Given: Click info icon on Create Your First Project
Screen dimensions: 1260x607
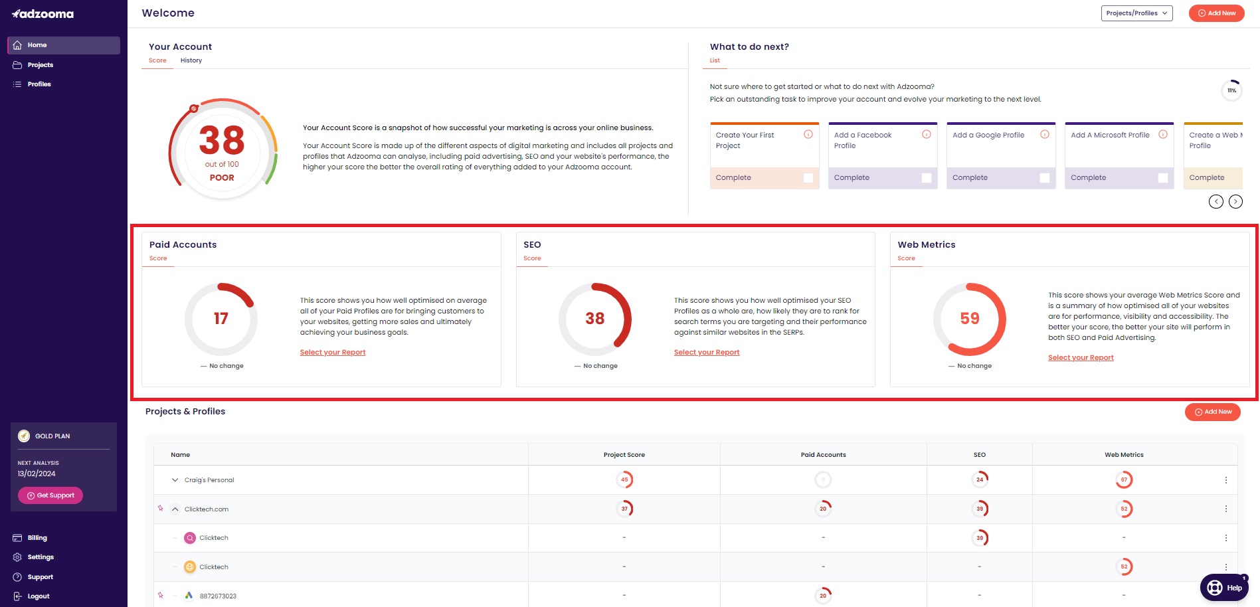Looking at the screenshot, I should (808, 134).
